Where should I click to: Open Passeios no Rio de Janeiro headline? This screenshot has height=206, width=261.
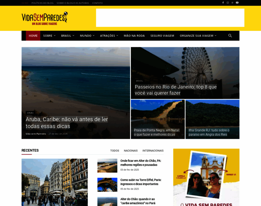tap(175, 90)
